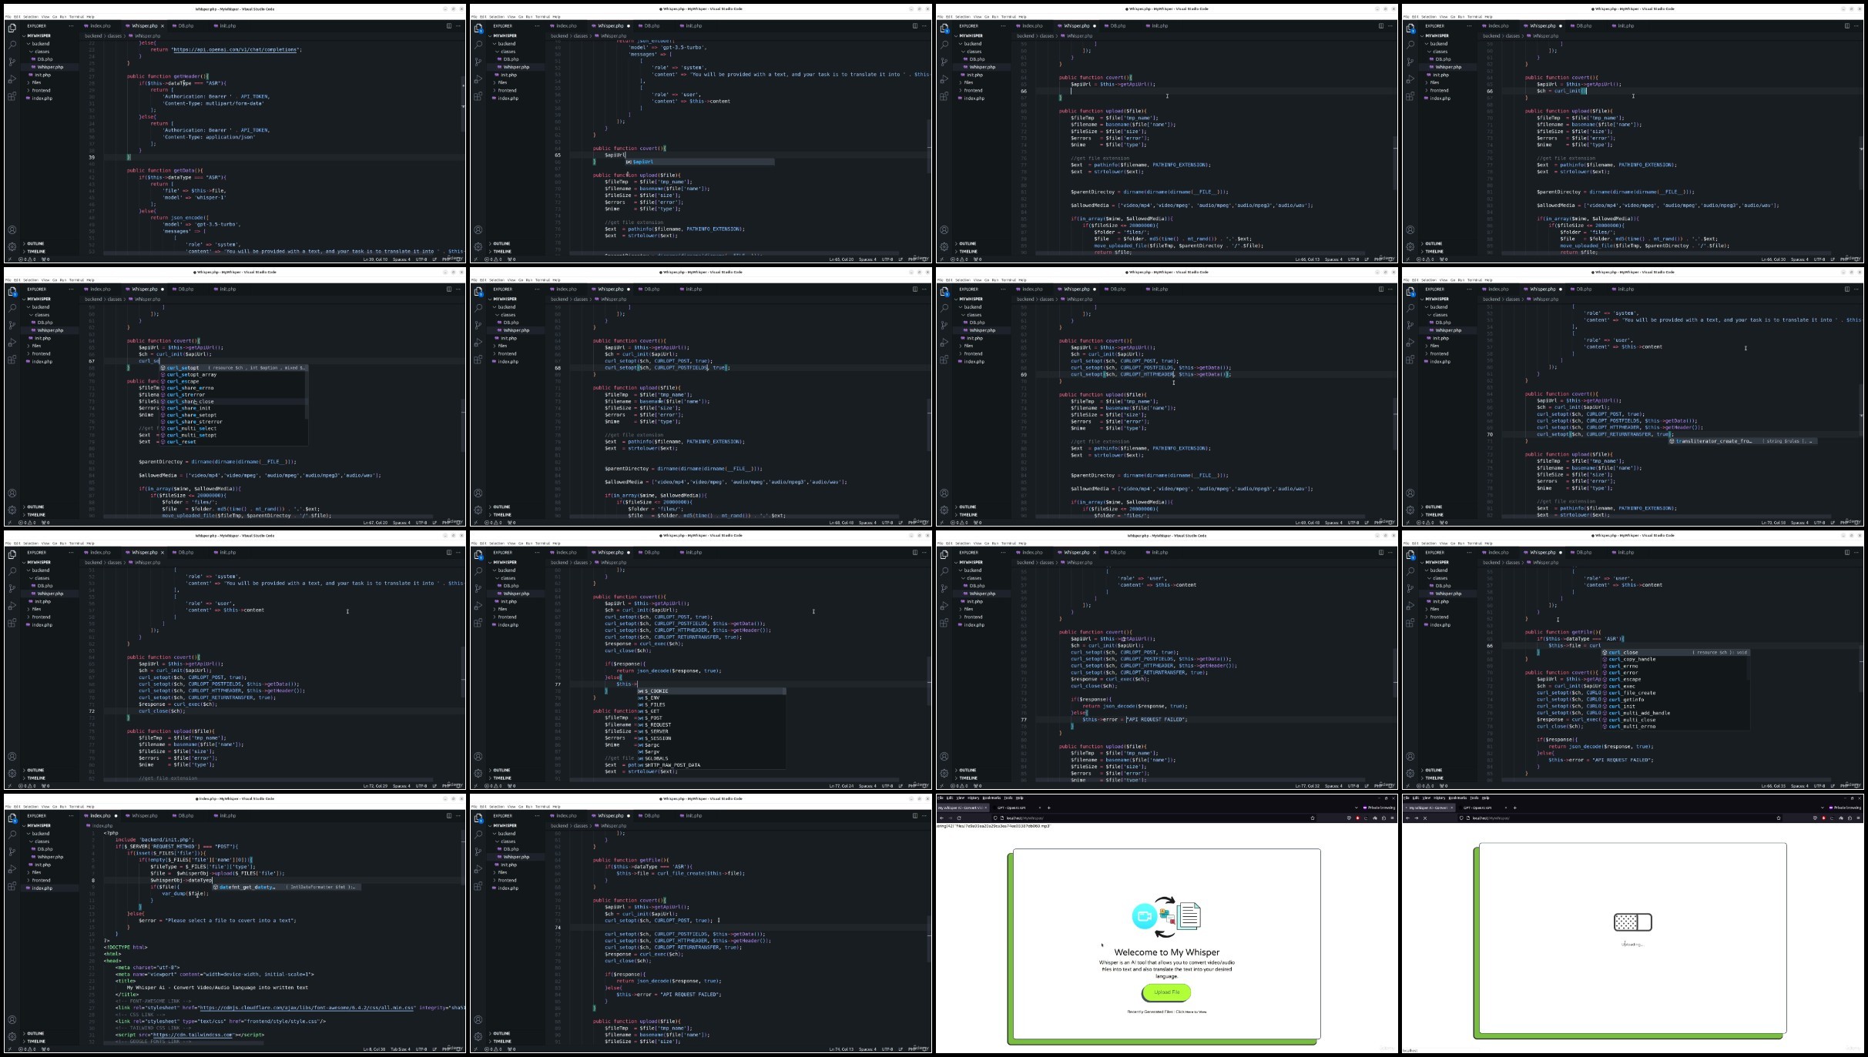Click "Ln 8, Col 38" in status bar
The width and height of the screenshot is (1868, 1057).
pos(374,1049)
